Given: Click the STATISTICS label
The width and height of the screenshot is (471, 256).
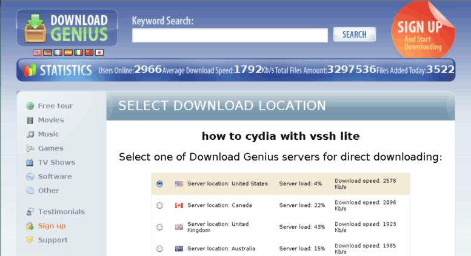Looking at the screenshot, I should point(66,70).
